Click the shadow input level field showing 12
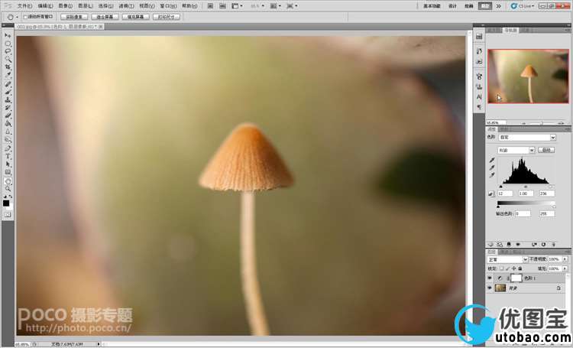The width and height of the screenshot is (573, 348). click(505, 194)
